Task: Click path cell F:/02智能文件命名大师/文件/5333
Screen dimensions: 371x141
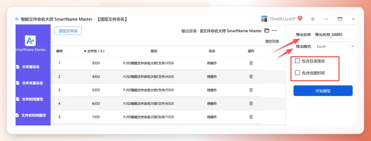Action: pos(149,90)
